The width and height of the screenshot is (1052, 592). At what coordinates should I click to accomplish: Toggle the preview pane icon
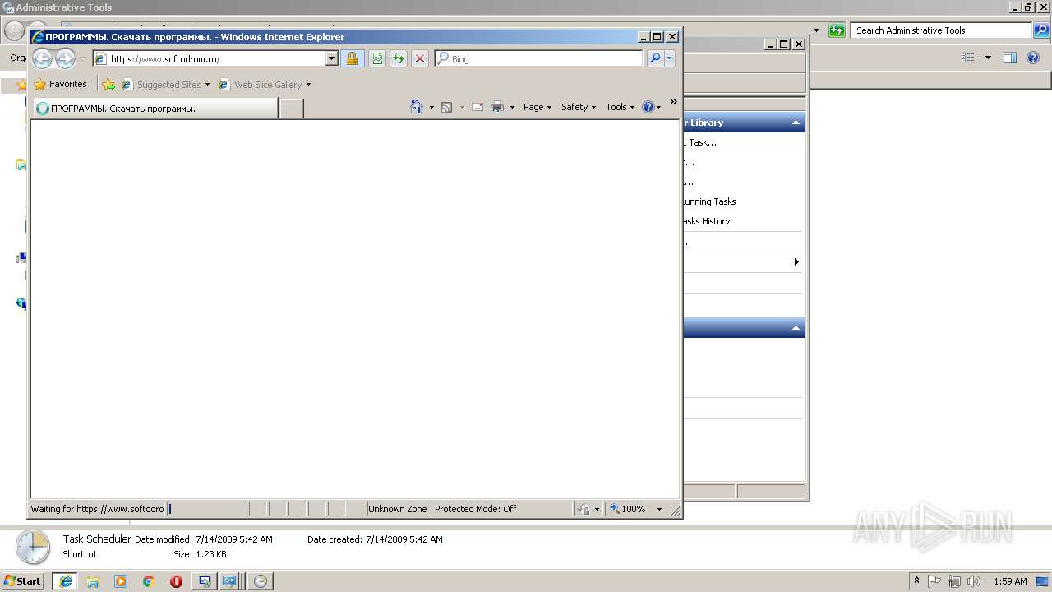pos(1010,58)
